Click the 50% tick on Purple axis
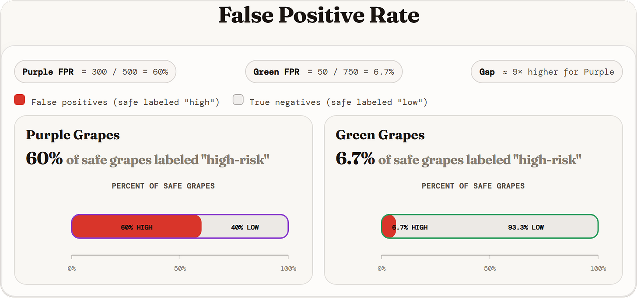637x298 pixels. 180,268
